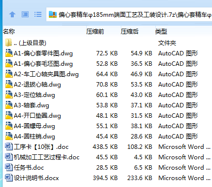Click AutoCAD 图形 type of A3-定位轴.dwg

(x=178, y=95)
